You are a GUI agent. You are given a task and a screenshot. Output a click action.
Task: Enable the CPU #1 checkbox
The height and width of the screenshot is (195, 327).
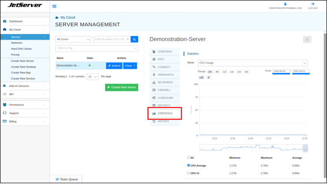[x=188, y=173]
